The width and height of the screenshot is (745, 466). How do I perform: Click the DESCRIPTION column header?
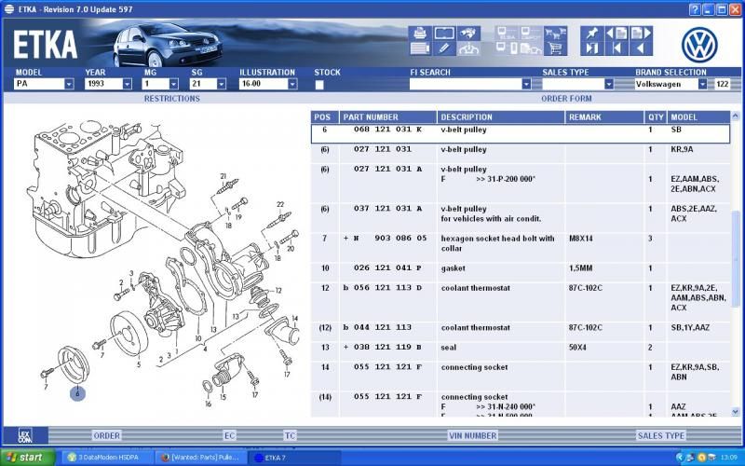[x=501, y=117]
